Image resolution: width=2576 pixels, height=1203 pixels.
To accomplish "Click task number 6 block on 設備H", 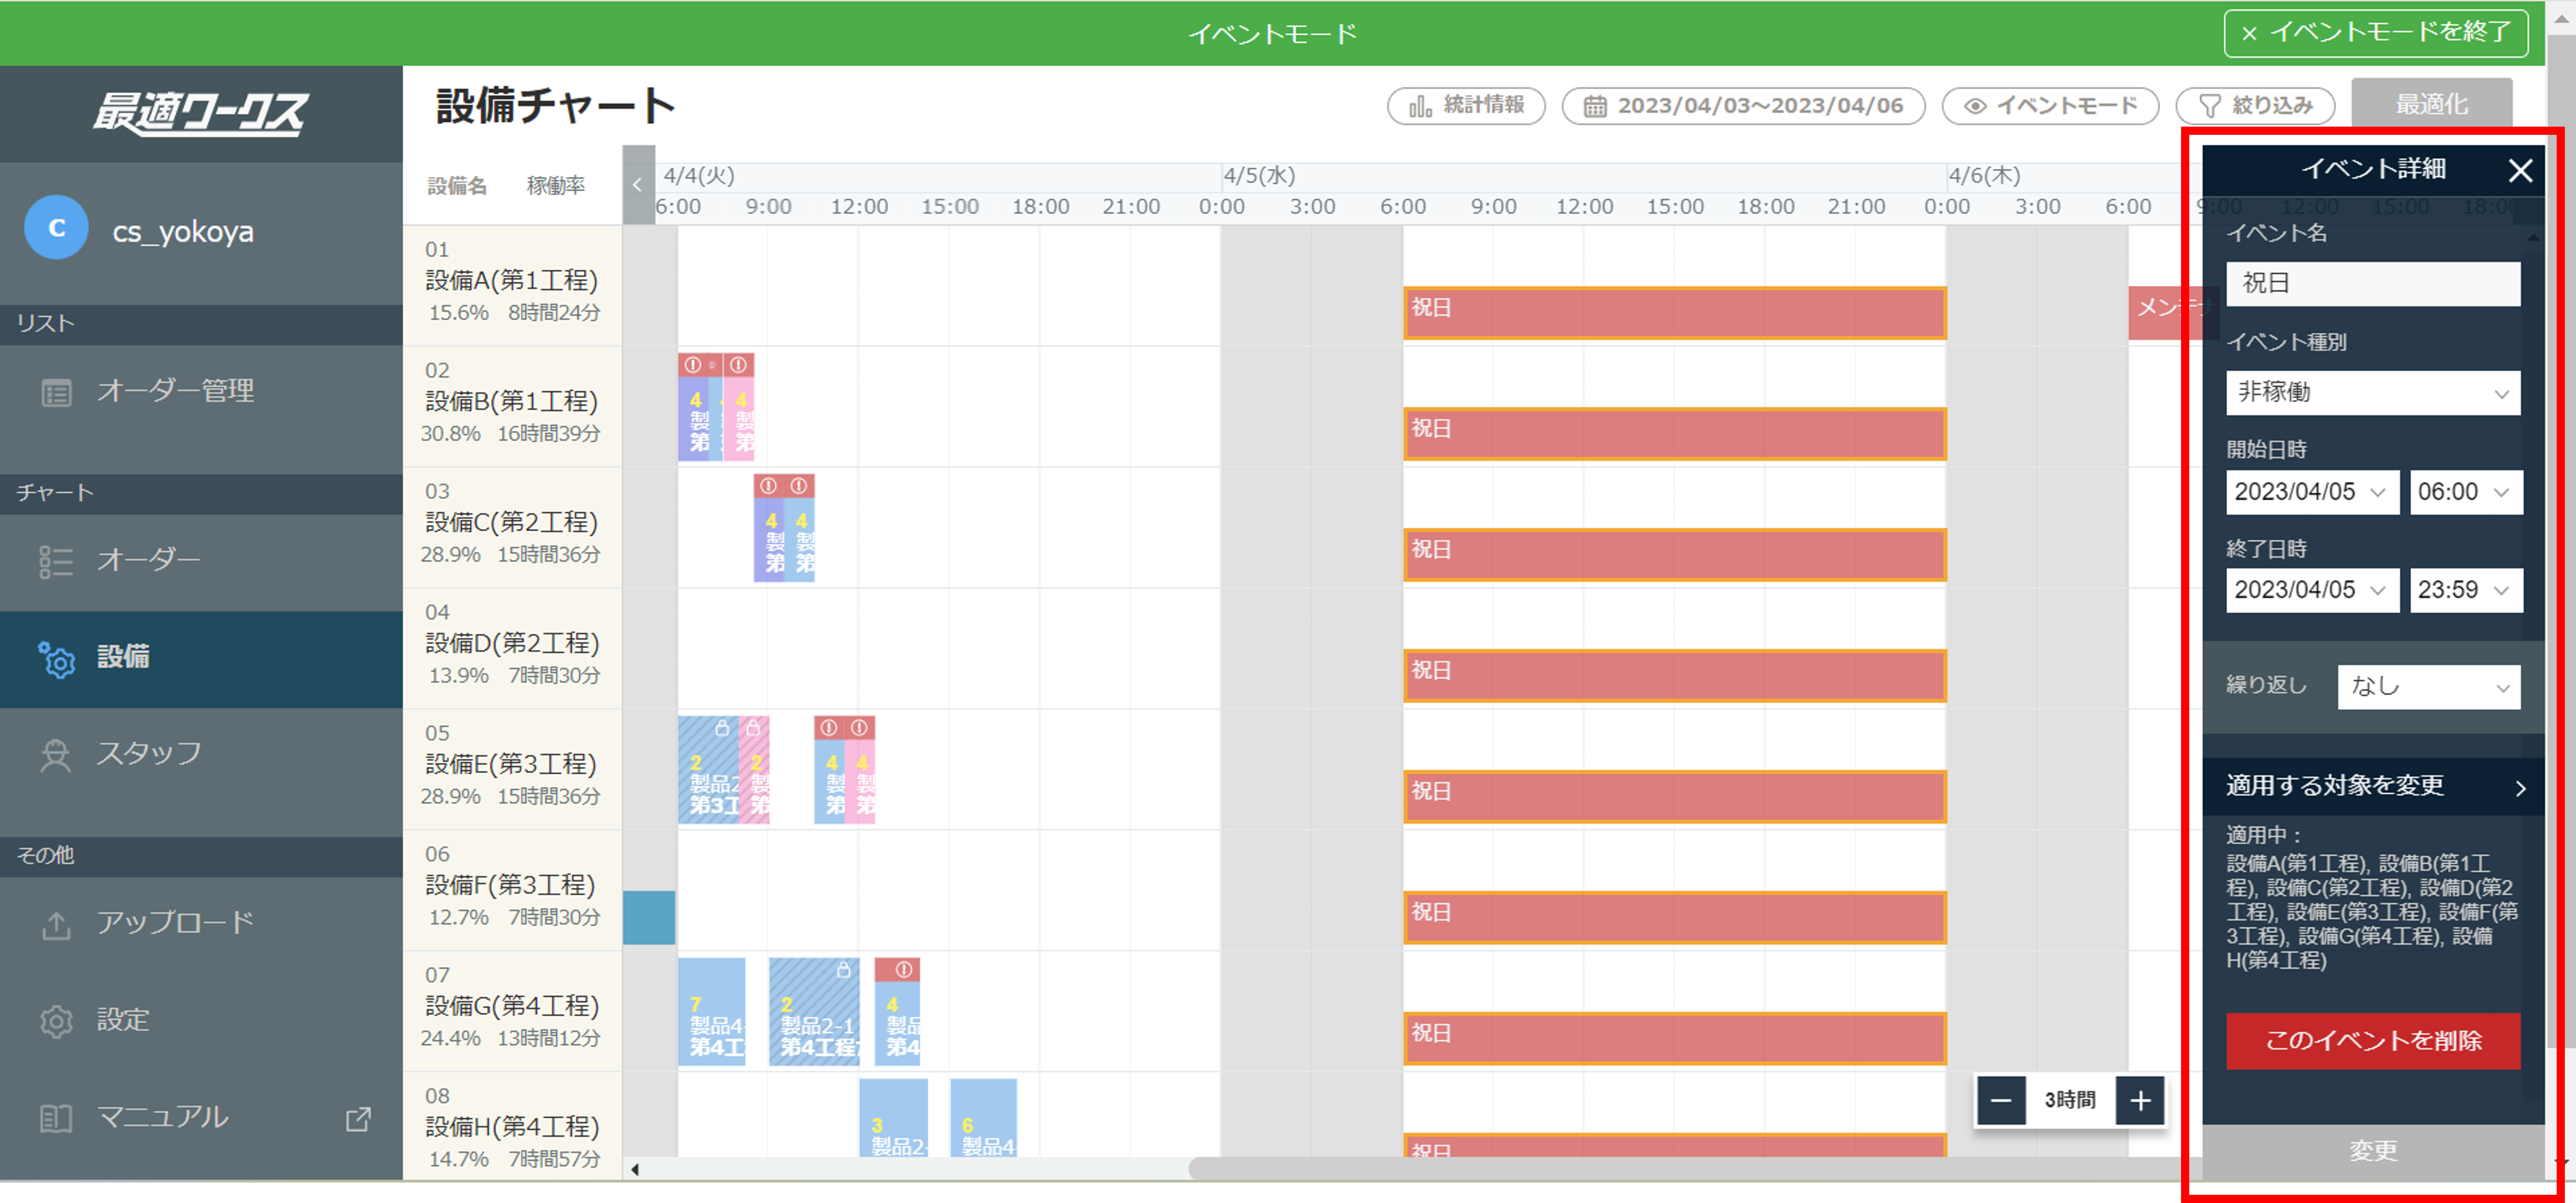I will (984, 1118).
